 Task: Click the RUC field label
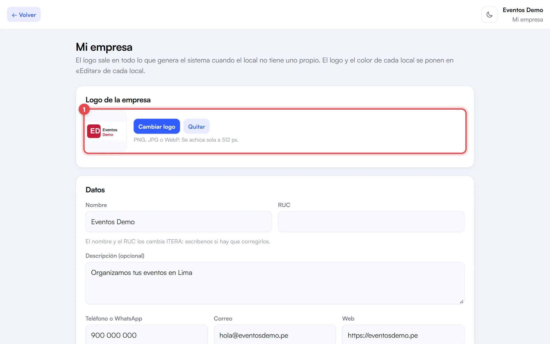click(x=284, y=205)
